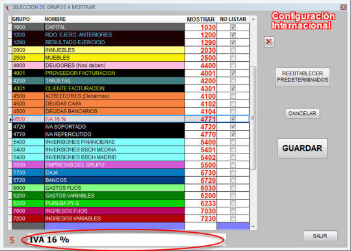
Task: Click row selector arrow of IVA 16 % row
Action: 10,120
